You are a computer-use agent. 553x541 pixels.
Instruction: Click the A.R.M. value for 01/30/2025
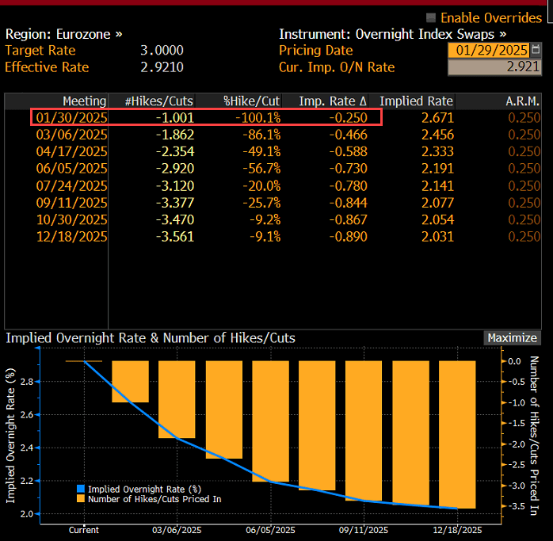tap(524, 117)
